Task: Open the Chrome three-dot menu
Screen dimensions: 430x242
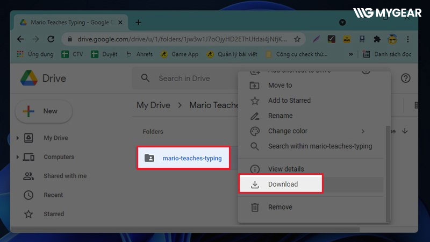Action: tap(408, 39)
